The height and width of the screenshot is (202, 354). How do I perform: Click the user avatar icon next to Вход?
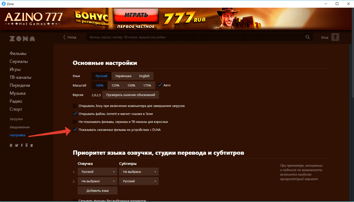pyautogui.click(x=335, y=37)
